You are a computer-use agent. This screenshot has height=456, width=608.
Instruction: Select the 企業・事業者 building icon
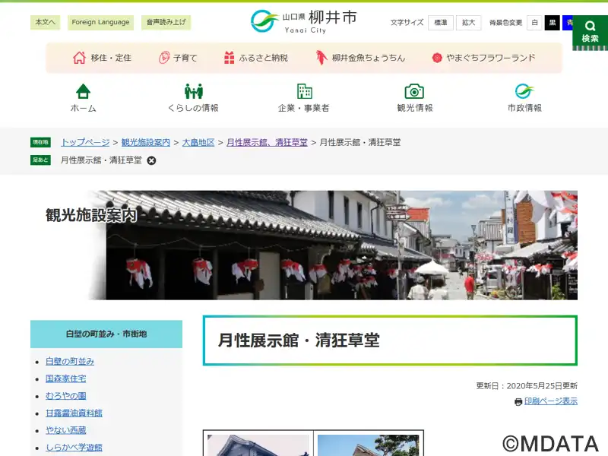tap(304, 91)
